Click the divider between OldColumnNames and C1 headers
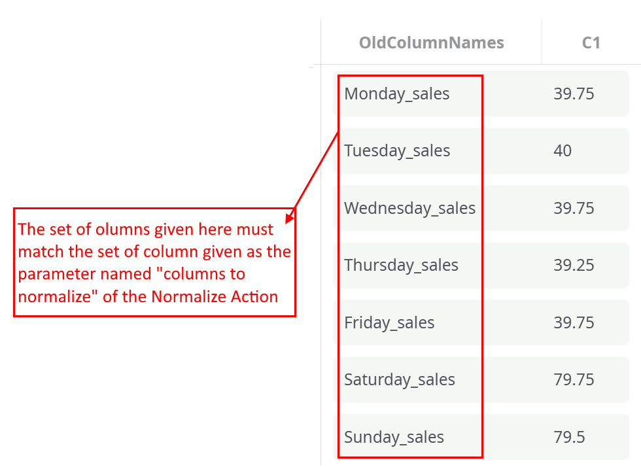This screenshot has width=641, height=467. (542, 43)
